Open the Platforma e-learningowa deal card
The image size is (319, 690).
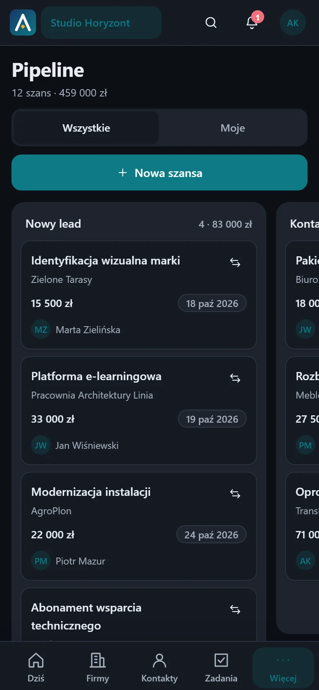coord(139,411)
